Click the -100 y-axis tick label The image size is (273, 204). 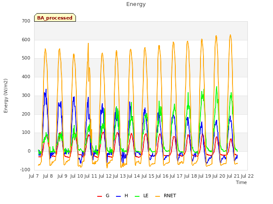tap(25, 170)
